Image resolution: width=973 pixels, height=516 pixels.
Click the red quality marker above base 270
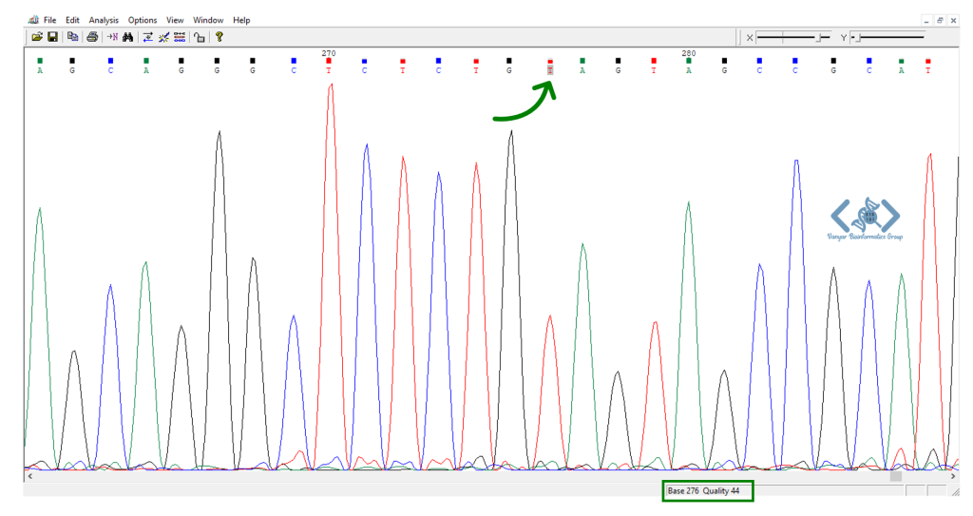tap(328, 61)
